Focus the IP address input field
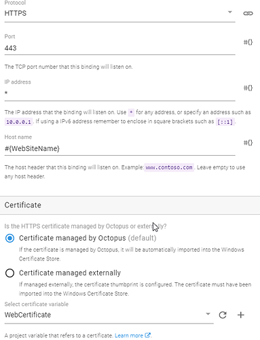Image resolution: width=260 pixels, height=340 pixels. click(120, 93)
